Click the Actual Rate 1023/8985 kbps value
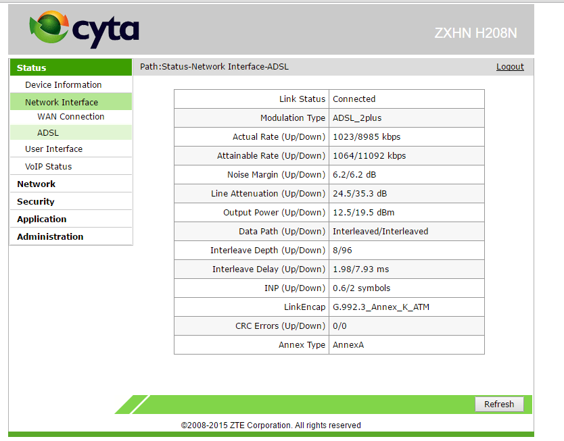564x441 pixels. coord(366,136)
